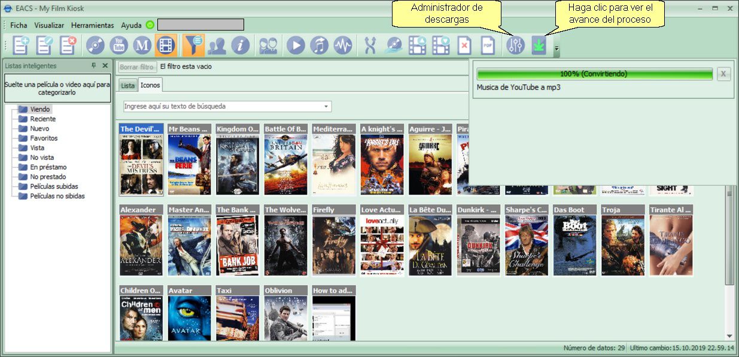Click the two persons silhouette icon
Screen dimensions: 739x357
click(x=217, y=46)
